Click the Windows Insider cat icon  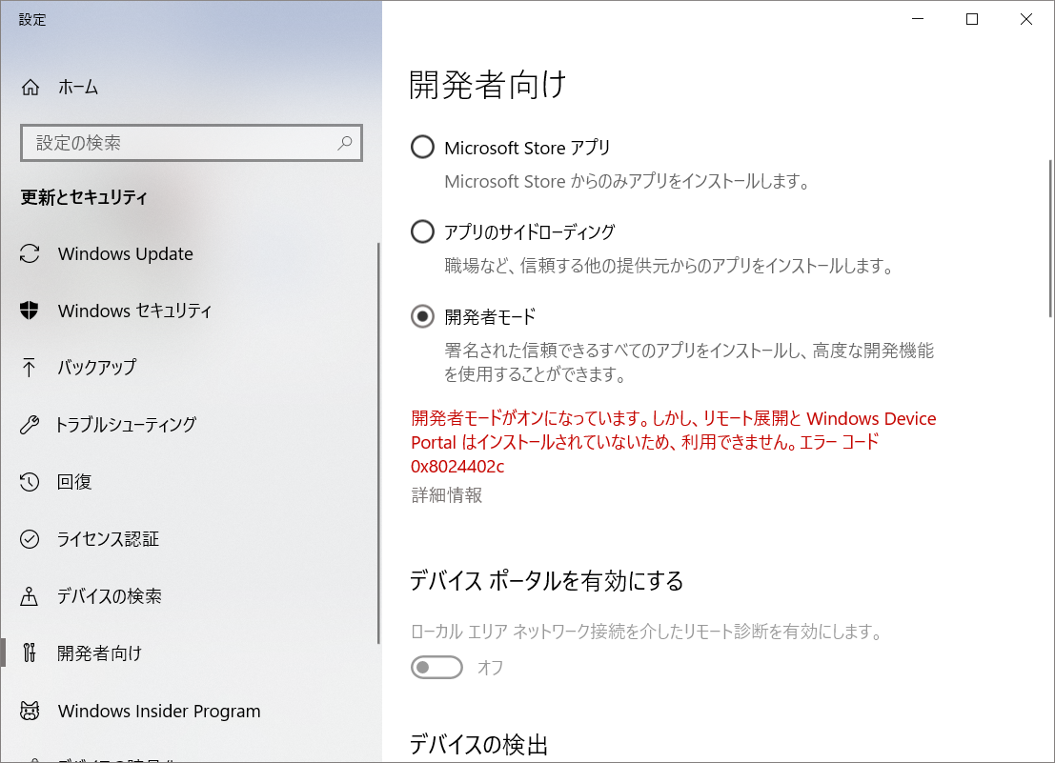pyautogui.click(x=30, y=711)
